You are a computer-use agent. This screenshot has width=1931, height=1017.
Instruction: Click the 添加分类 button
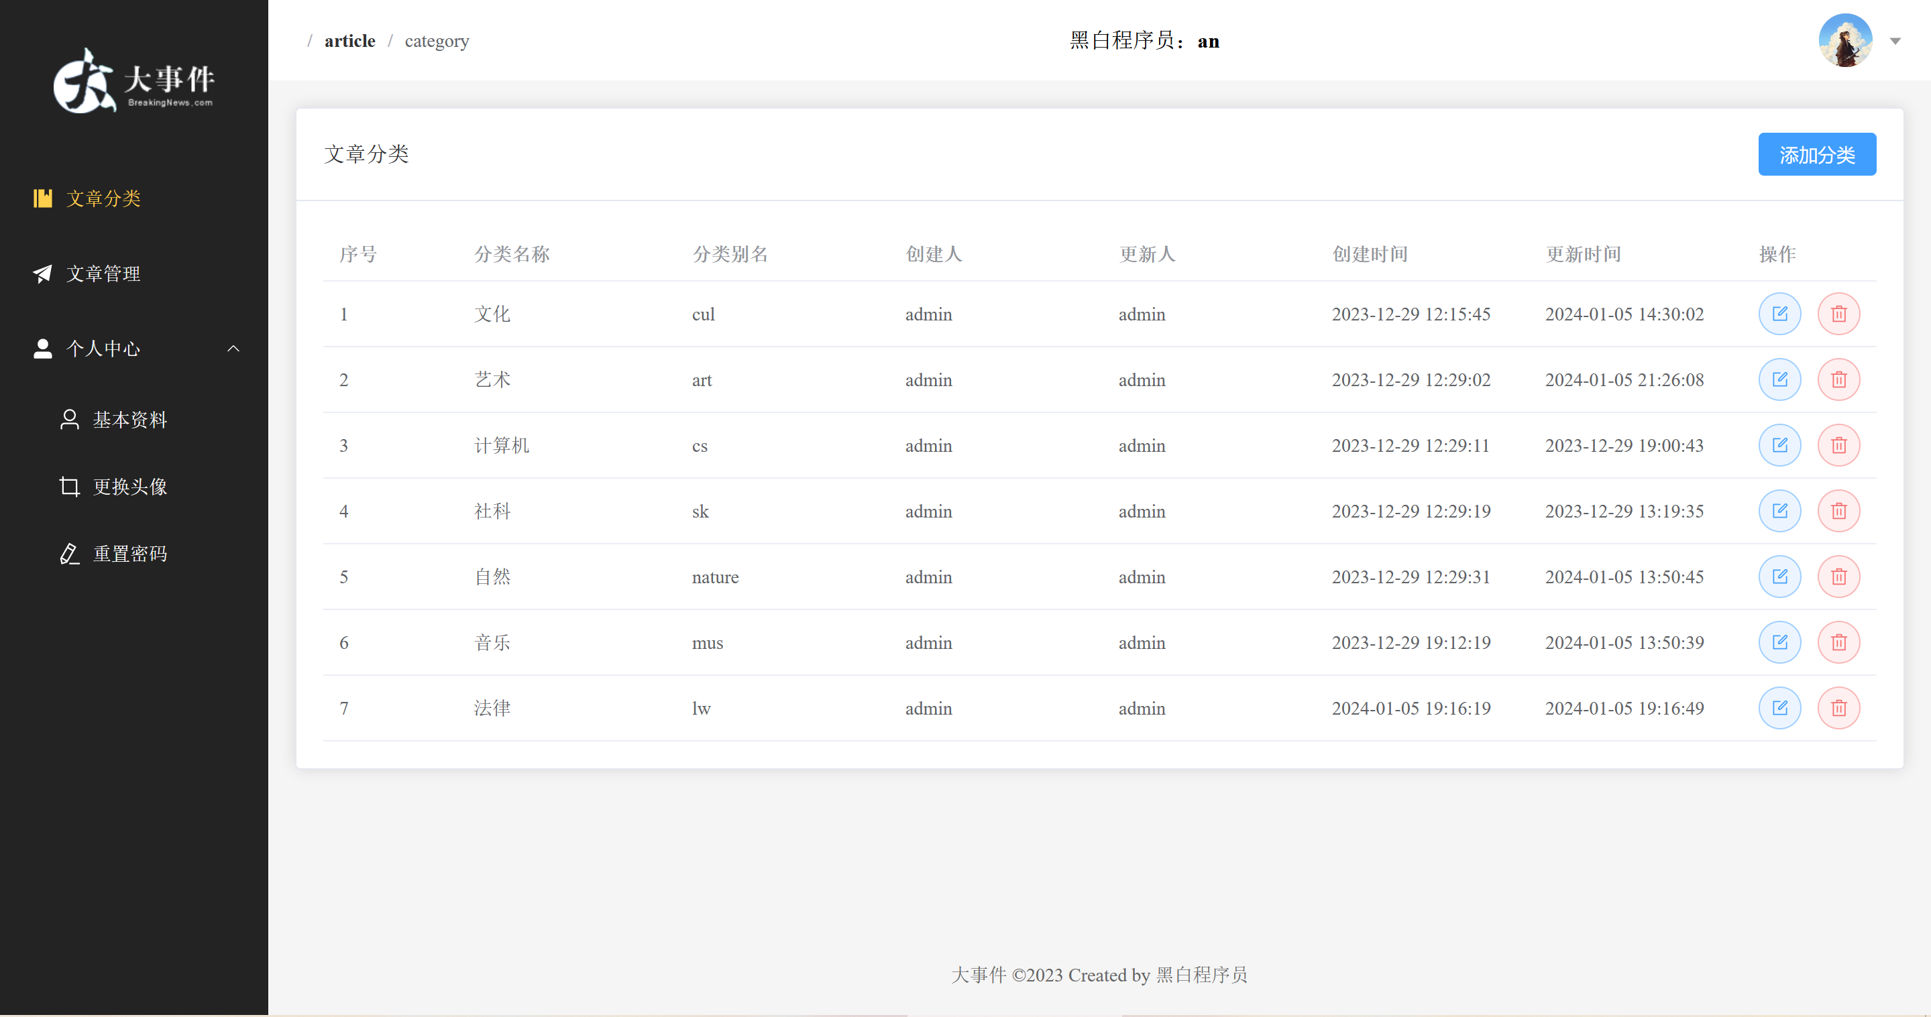tap(1816, 155)
